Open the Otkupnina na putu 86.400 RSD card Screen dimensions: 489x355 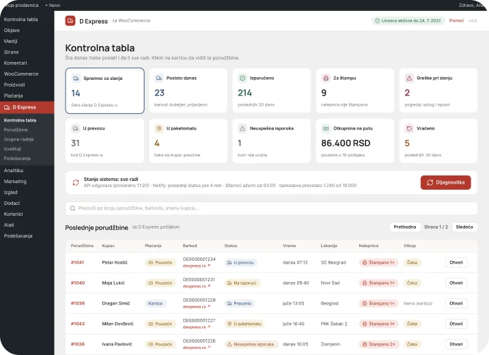pyautogui.click(x=355, y=141)
